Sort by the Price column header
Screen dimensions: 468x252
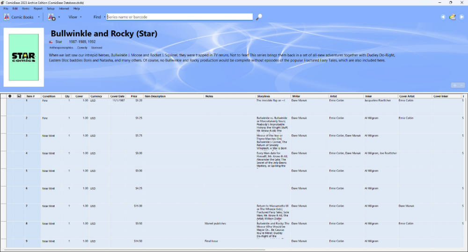tap(135, 96)
